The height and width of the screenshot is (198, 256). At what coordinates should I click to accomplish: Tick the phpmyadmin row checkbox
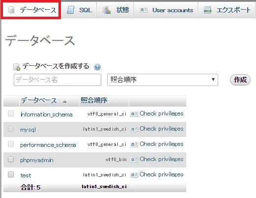pos(11,159)
